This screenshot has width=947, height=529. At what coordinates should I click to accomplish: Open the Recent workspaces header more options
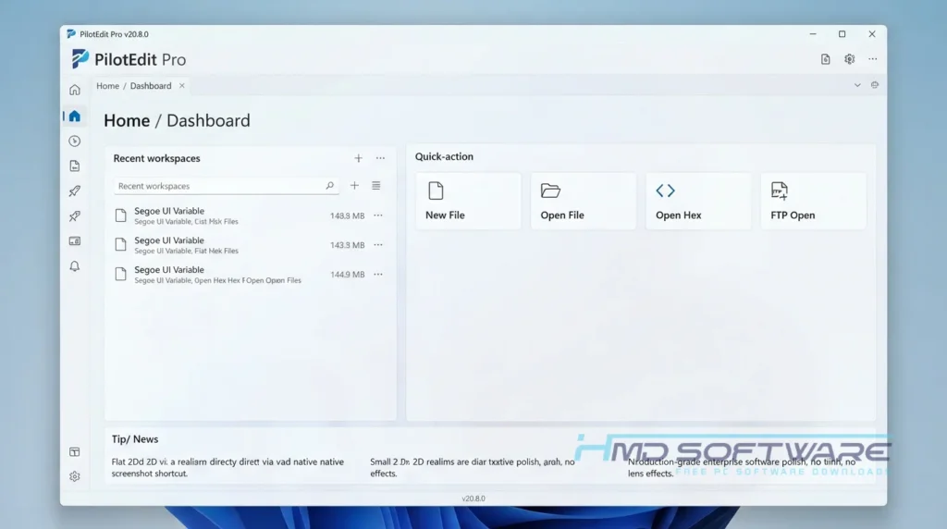click(380, 158)
